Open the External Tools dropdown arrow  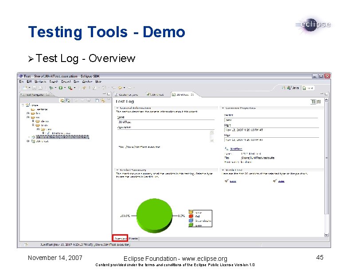tap(75, 88)
